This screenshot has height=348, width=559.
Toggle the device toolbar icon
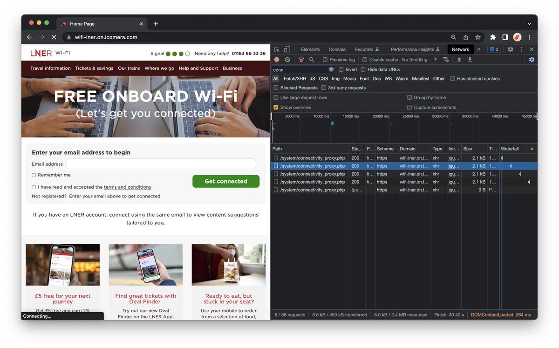tap(287, 49)
